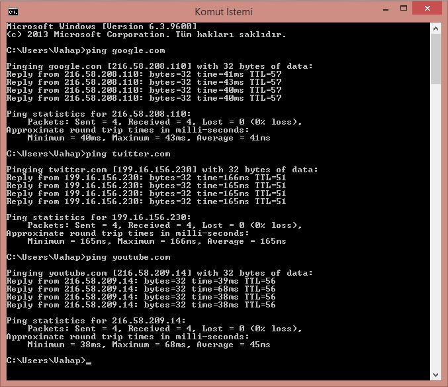This screenshot has width=448, height=387.
Task: Click 'Ping statistics for 199.16.156.230' line
Action: point(99,217)
